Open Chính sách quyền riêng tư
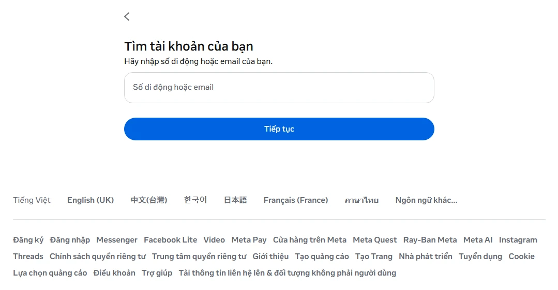 click(x=98, y=256)
